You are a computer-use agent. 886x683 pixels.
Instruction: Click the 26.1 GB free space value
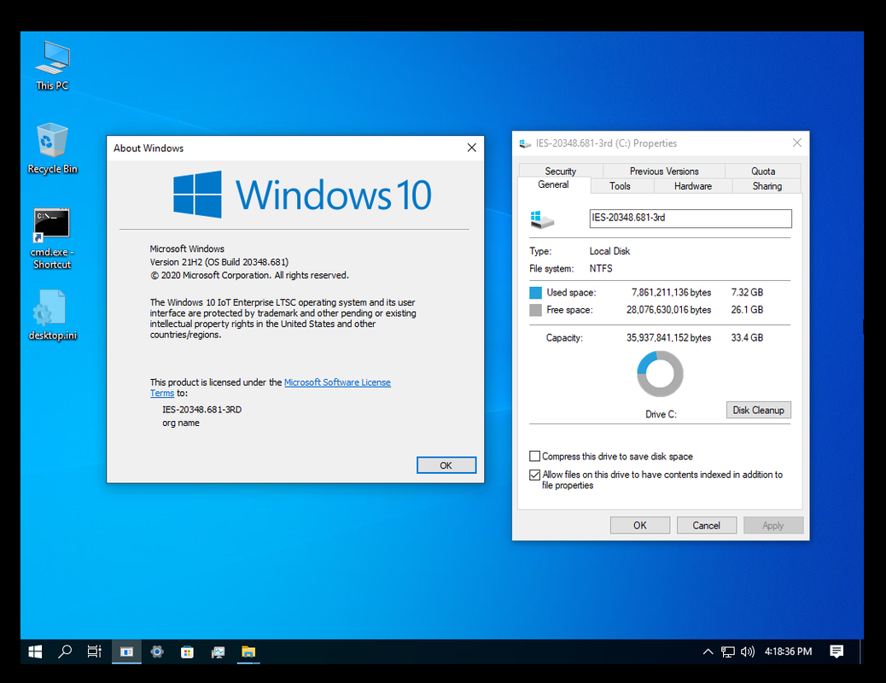pos(747,310)
